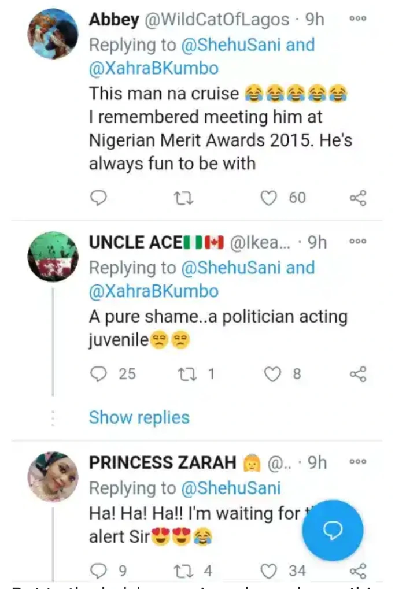Expand Show replies under UNCLE ACE
The image size is (395, 589).
139,417
